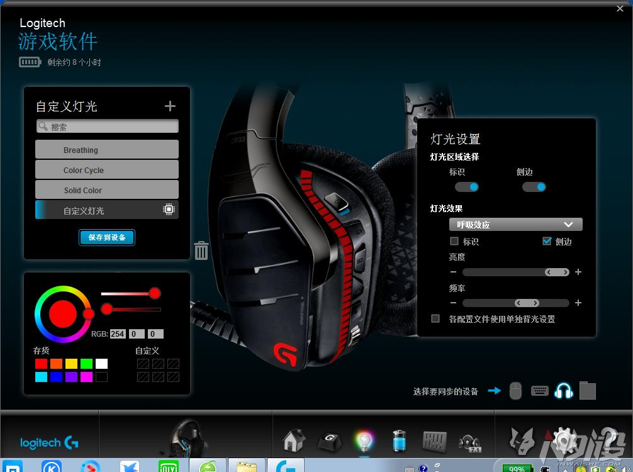633x472 pixels.
Task: Toggle the 侧边 lighting zone switch
Action: click(534, 187)
